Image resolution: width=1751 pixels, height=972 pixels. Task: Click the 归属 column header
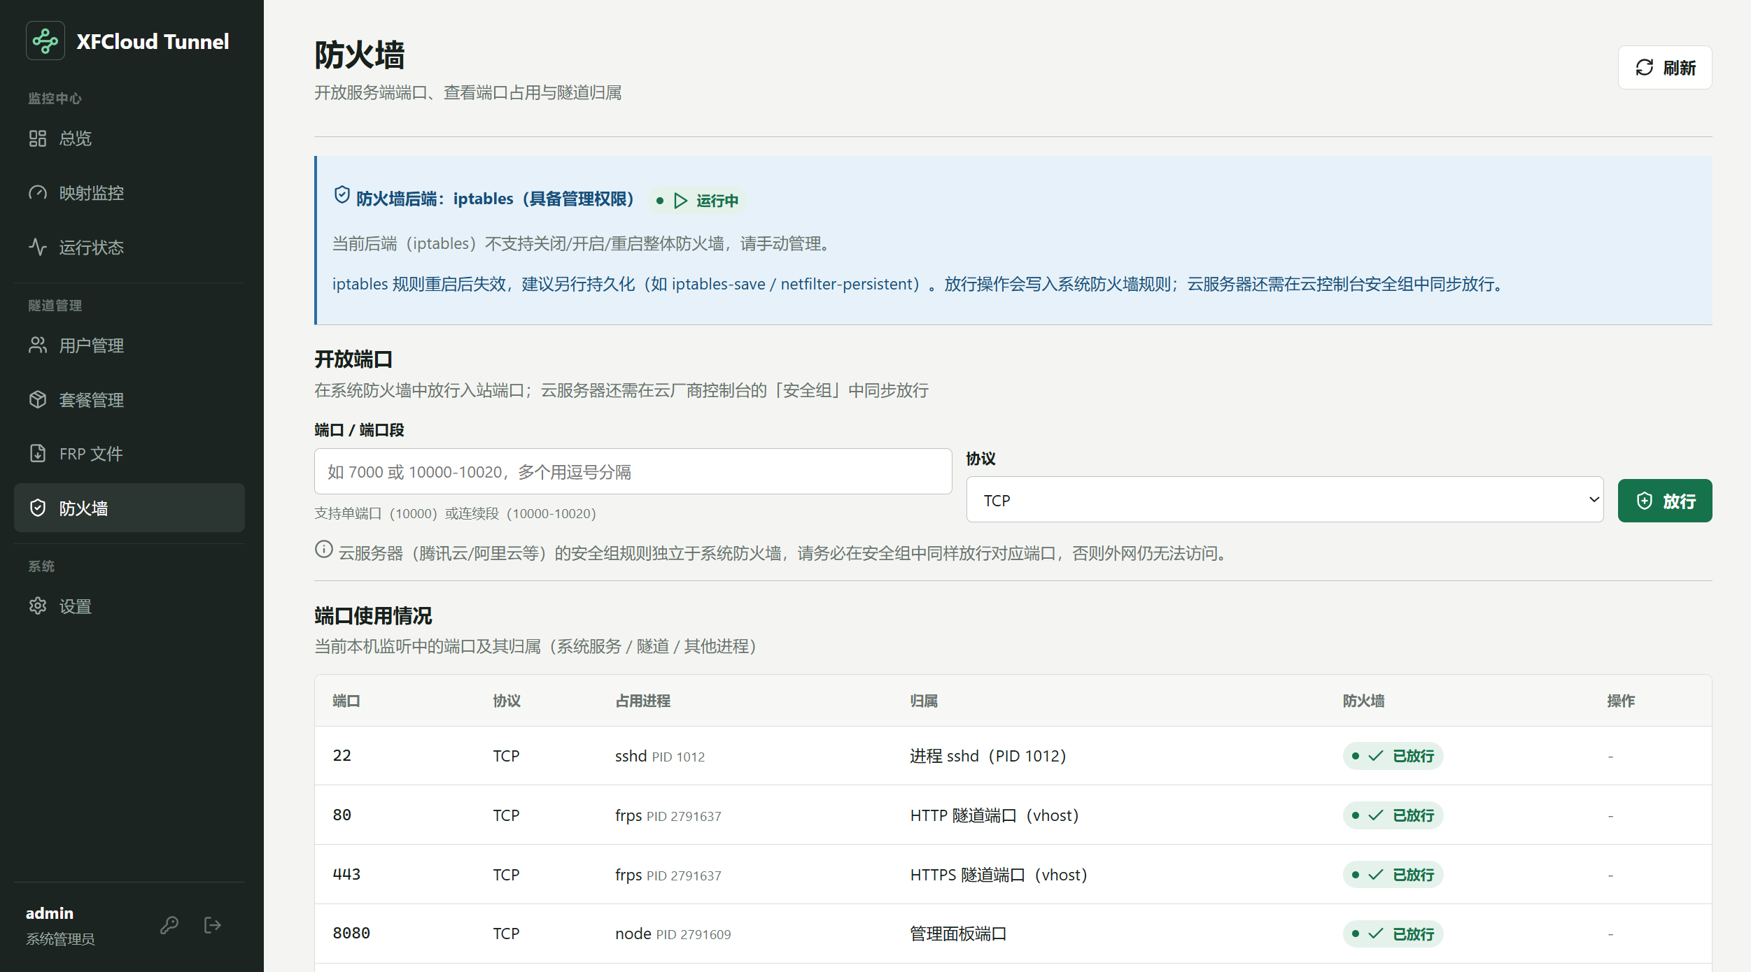tap(924, 701)
